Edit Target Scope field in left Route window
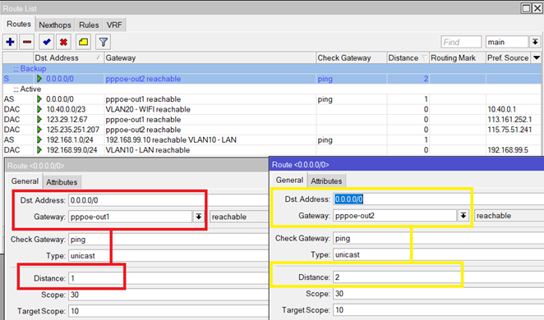Screen dimensions: 544x320 (168, 311)
